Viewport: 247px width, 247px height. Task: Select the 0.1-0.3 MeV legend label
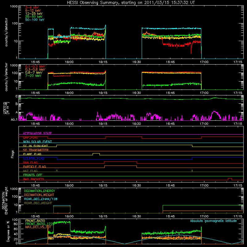(x=35, y=66)
